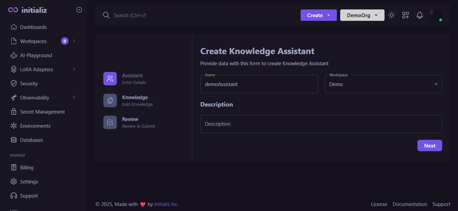Open the Create dropdown button
The width and height of the screenshot is (458, 211).
point(318,15)
